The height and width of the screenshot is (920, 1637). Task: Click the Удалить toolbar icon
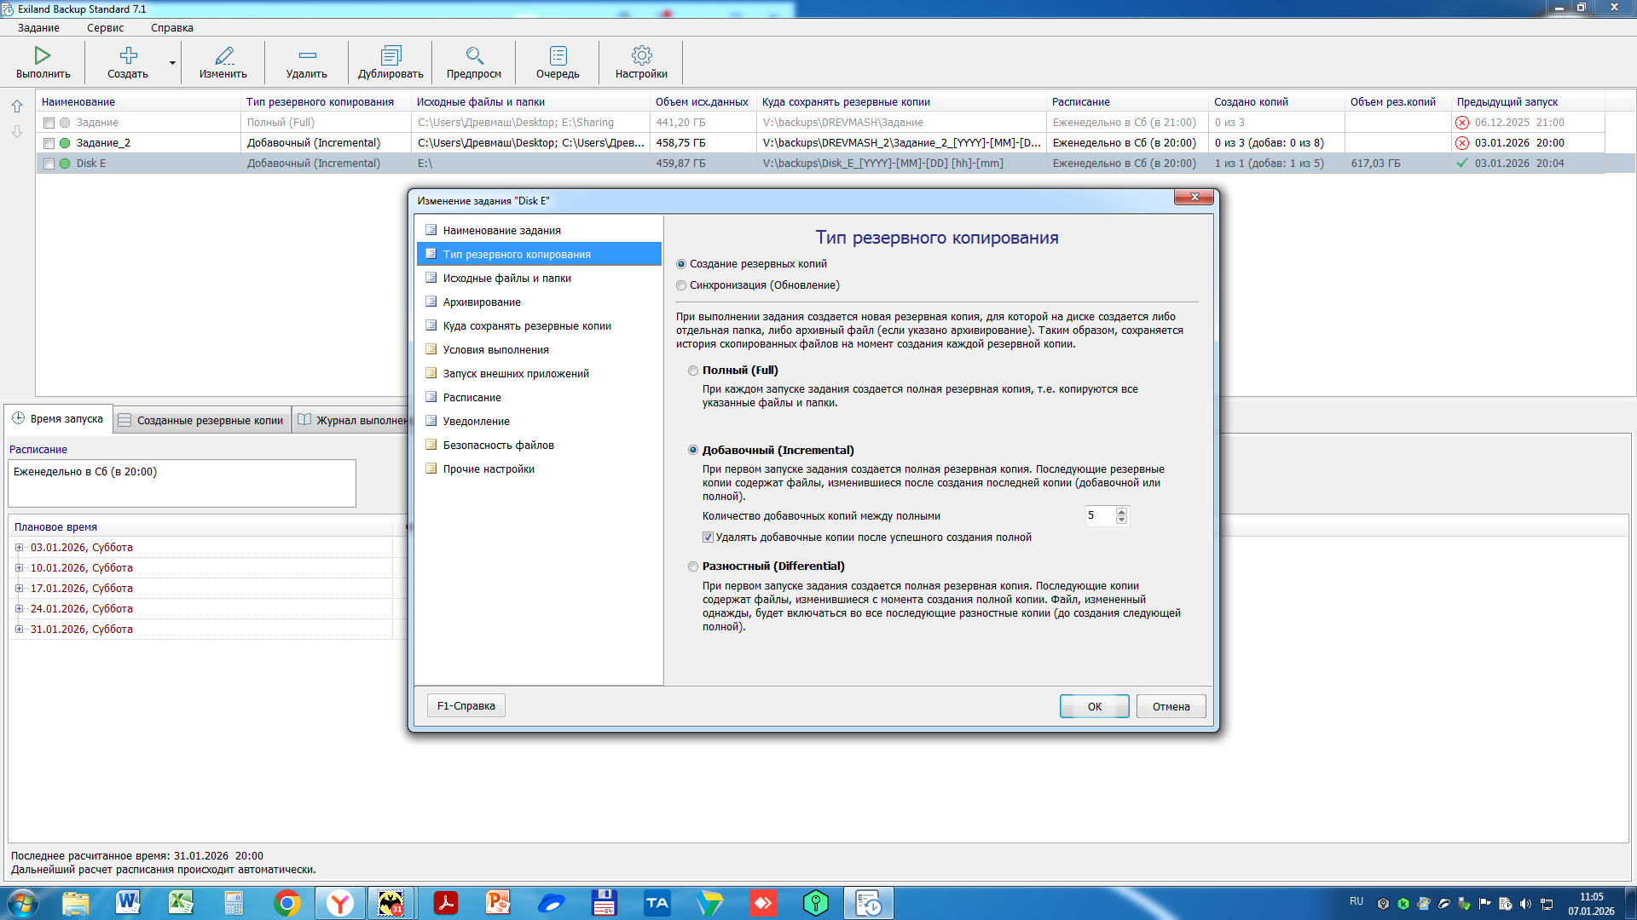[307, 56]
